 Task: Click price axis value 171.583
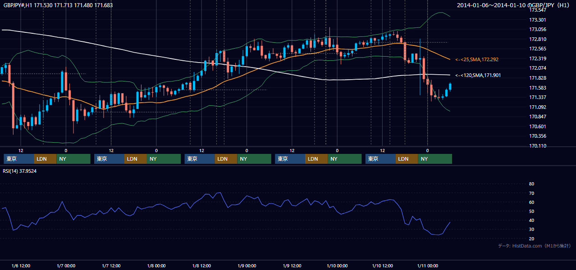537,88
